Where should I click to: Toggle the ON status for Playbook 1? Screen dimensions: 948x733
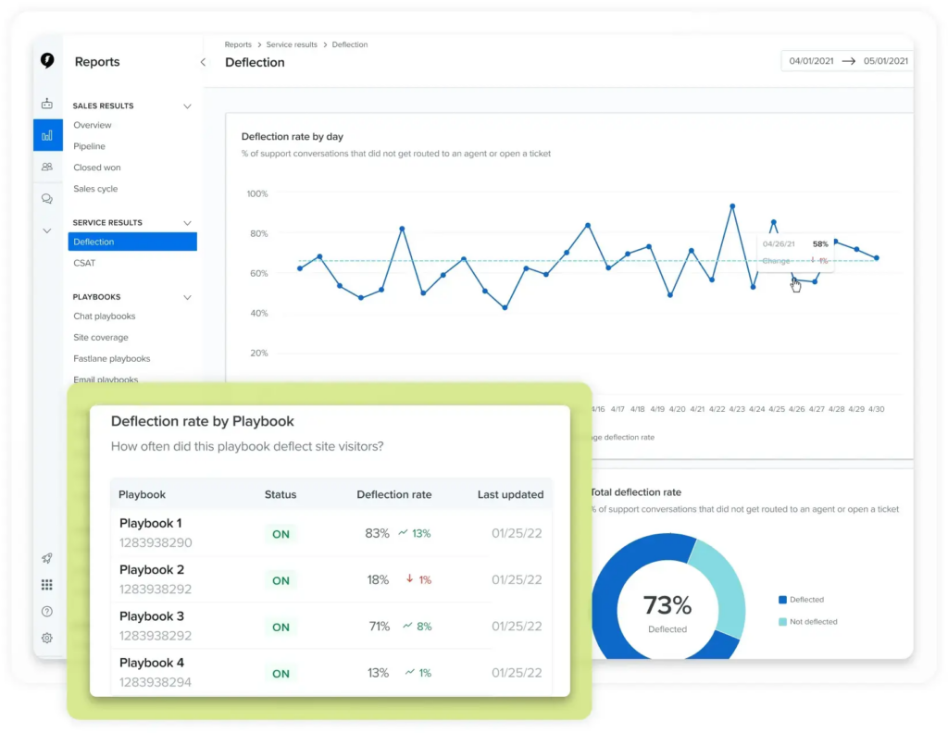click(x=281, y=534)
